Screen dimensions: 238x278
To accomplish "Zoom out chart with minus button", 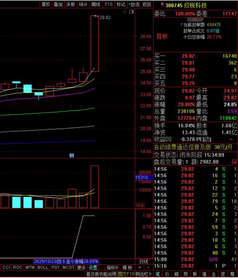I will [x=148, y=267].
